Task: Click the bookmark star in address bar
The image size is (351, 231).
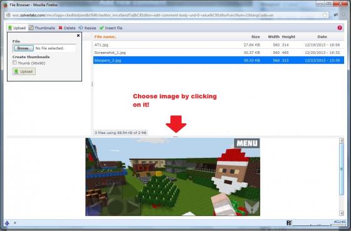Action: [x=325, y=15]
